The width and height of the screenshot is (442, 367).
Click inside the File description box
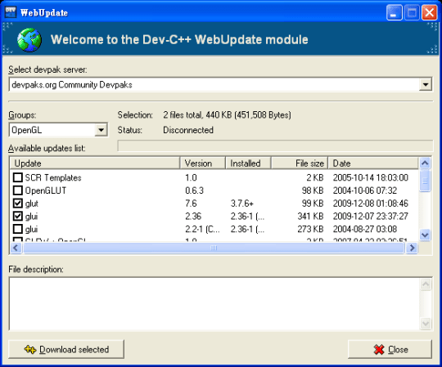pos(214,304)
